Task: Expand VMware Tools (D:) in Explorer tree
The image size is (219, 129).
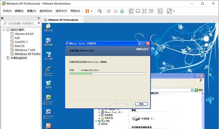Action: 99,112
